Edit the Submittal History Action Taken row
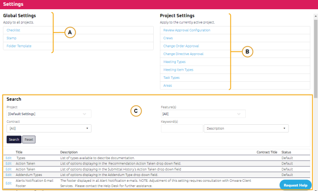 [x=9, y=169]
